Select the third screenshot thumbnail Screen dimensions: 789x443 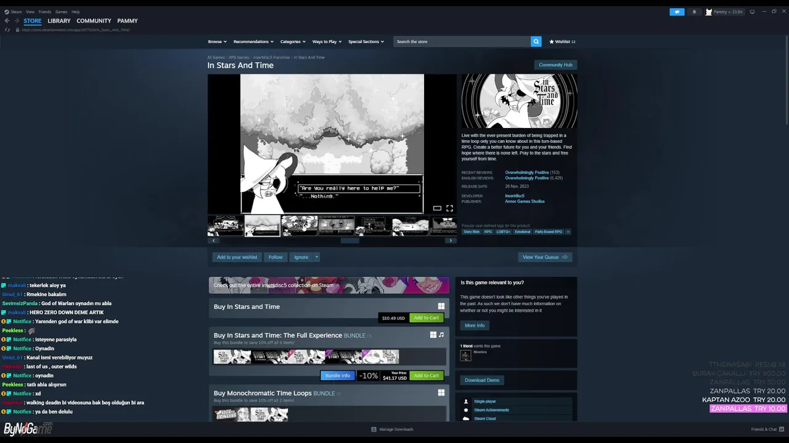[300, 226]
